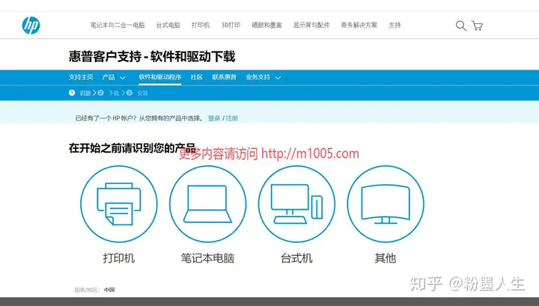Click the 其他 label

click(386, 258)
